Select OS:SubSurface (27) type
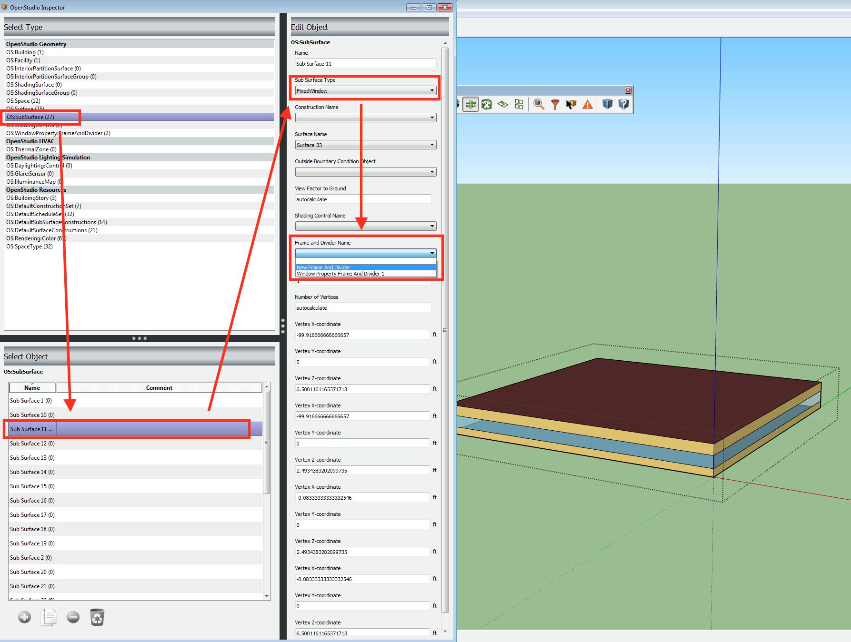This screenshot has width=851, height=642. 139,117
